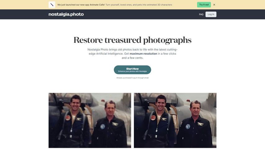This screenshot has width=265, height=149.
Task: Click the 'Nostalgia Photo brings old photos' sentence
Action: pos(132,54)
